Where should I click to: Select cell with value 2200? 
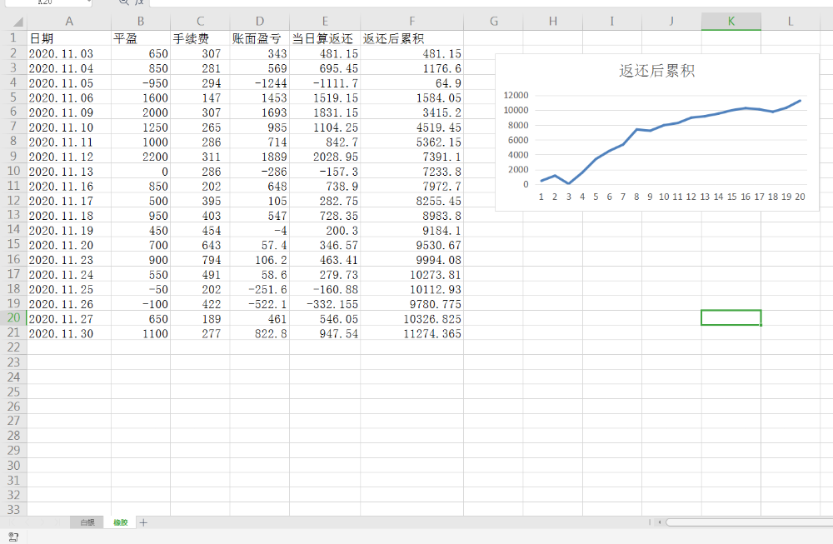pos(141,157)
